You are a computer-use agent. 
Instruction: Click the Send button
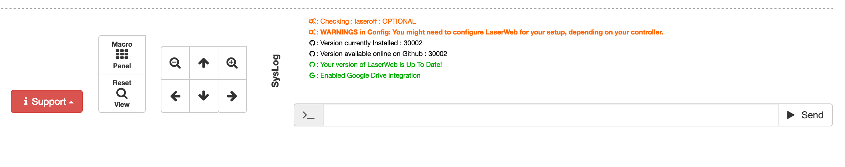pos(806,115)
